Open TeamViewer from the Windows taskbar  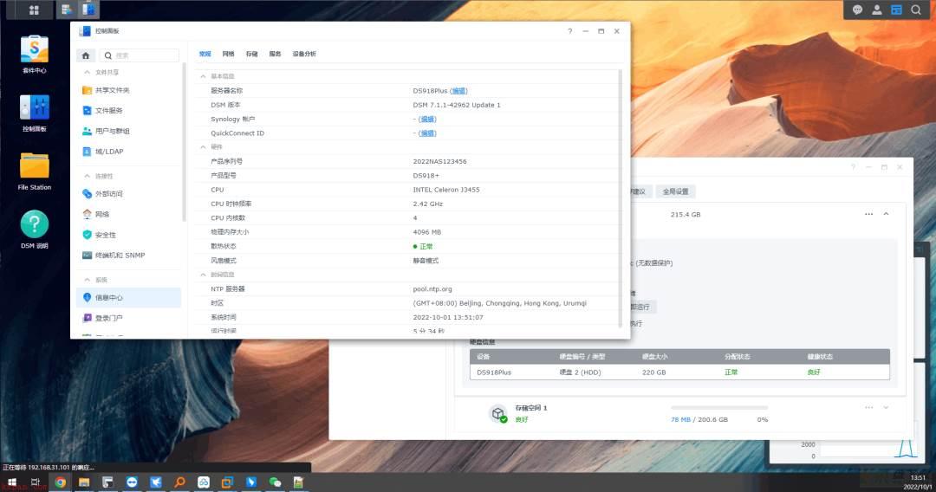tap(132, 482)
